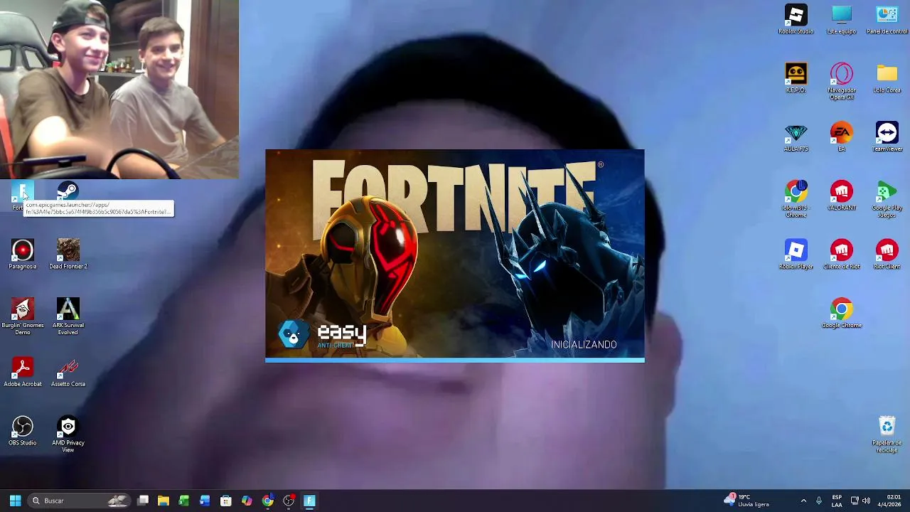Switch to Fortnite in the taskbar

(309, 501)
